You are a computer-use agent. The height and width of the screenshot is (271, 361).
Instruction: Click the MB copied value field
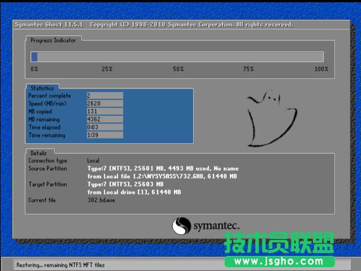click(x=104, y=111)
